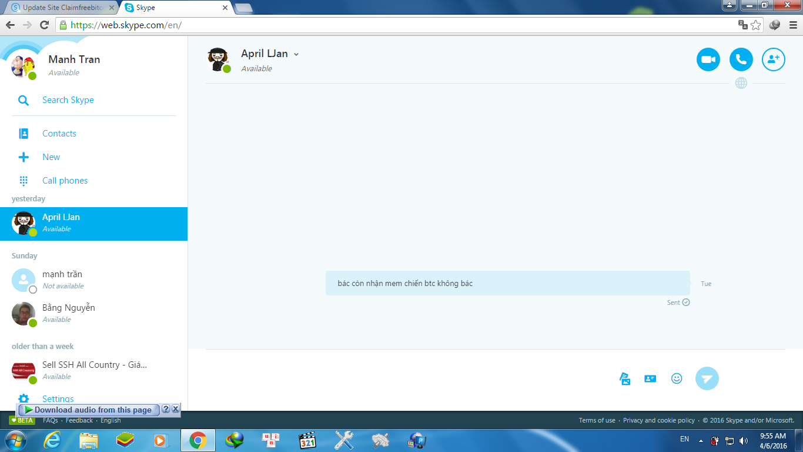
Task: Select the Bằng Nguyễn conversation
Action: coord(93,314)
